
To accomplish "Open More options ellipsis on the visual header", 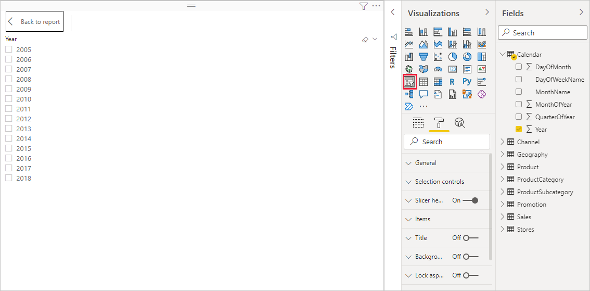I will (x=376, y=6).
